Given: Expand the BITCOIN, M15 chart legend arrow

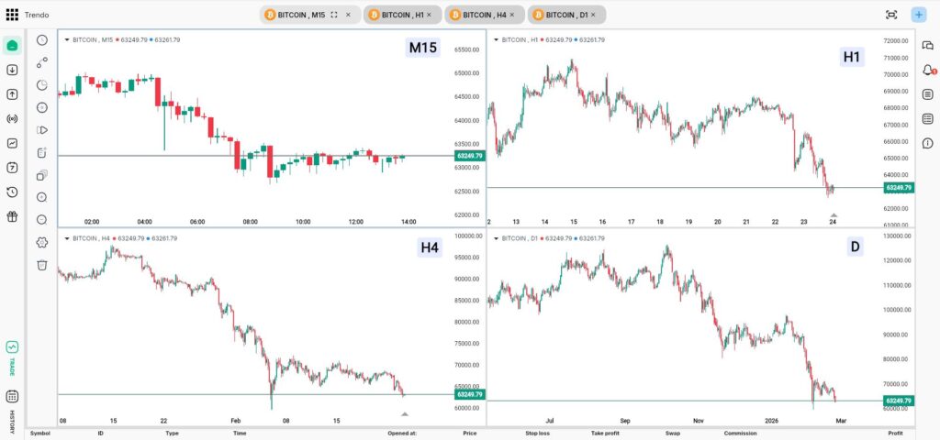Looking at the screenshot, I should tap(66, 39).
